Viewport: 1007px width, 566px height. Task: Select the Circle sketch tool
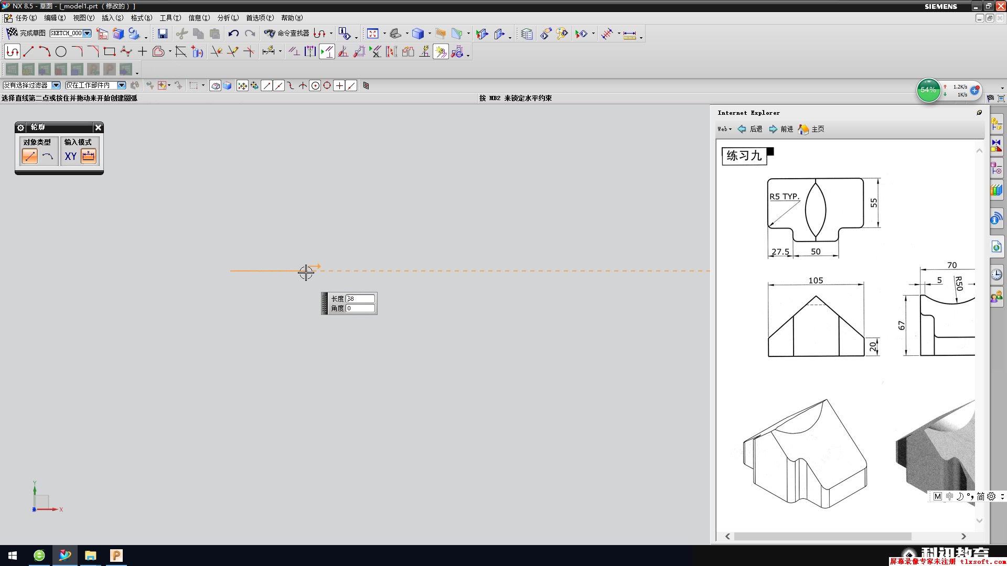(x=61, y=51)
